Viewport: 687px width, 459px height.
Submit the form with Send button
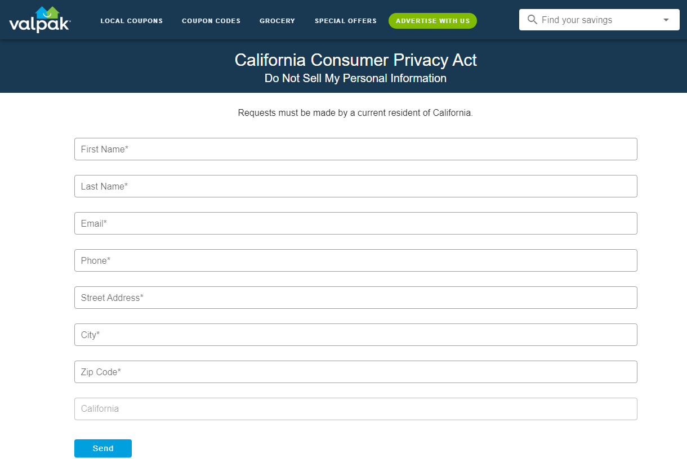click(103, 448)
